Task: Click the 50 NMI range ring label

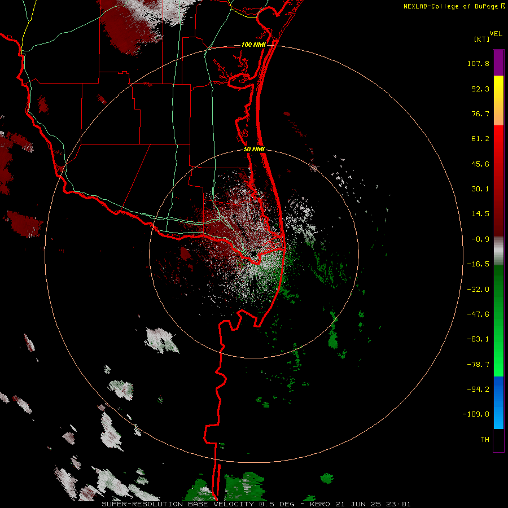Action: click(254, 149)
